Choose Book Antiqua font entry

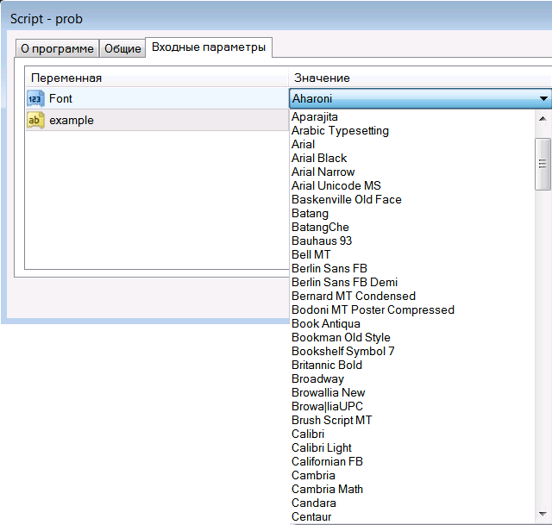[326, 324]
